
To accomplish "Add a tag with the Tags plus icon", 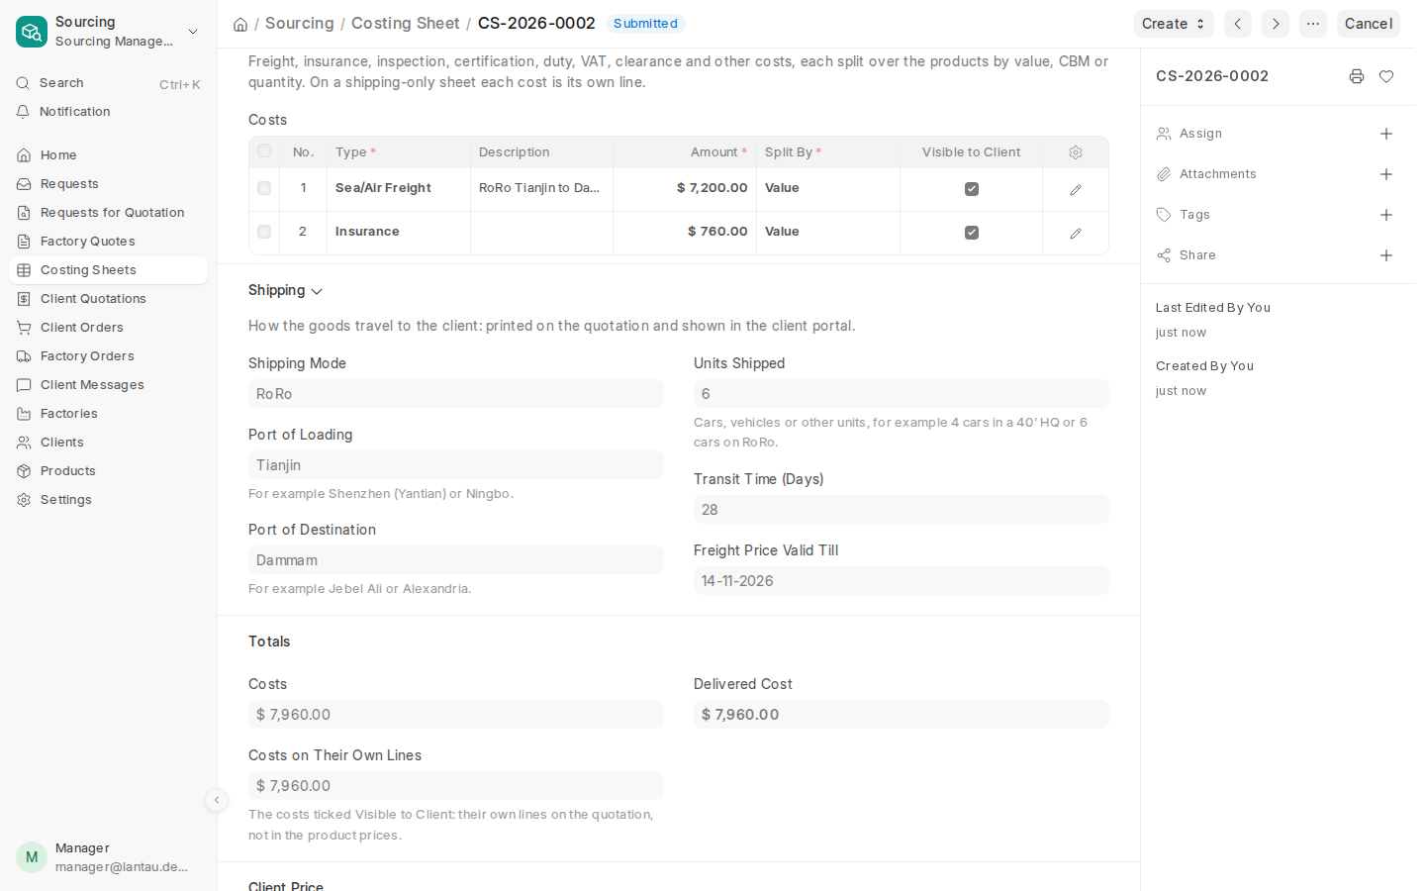I will point(1386,215).
